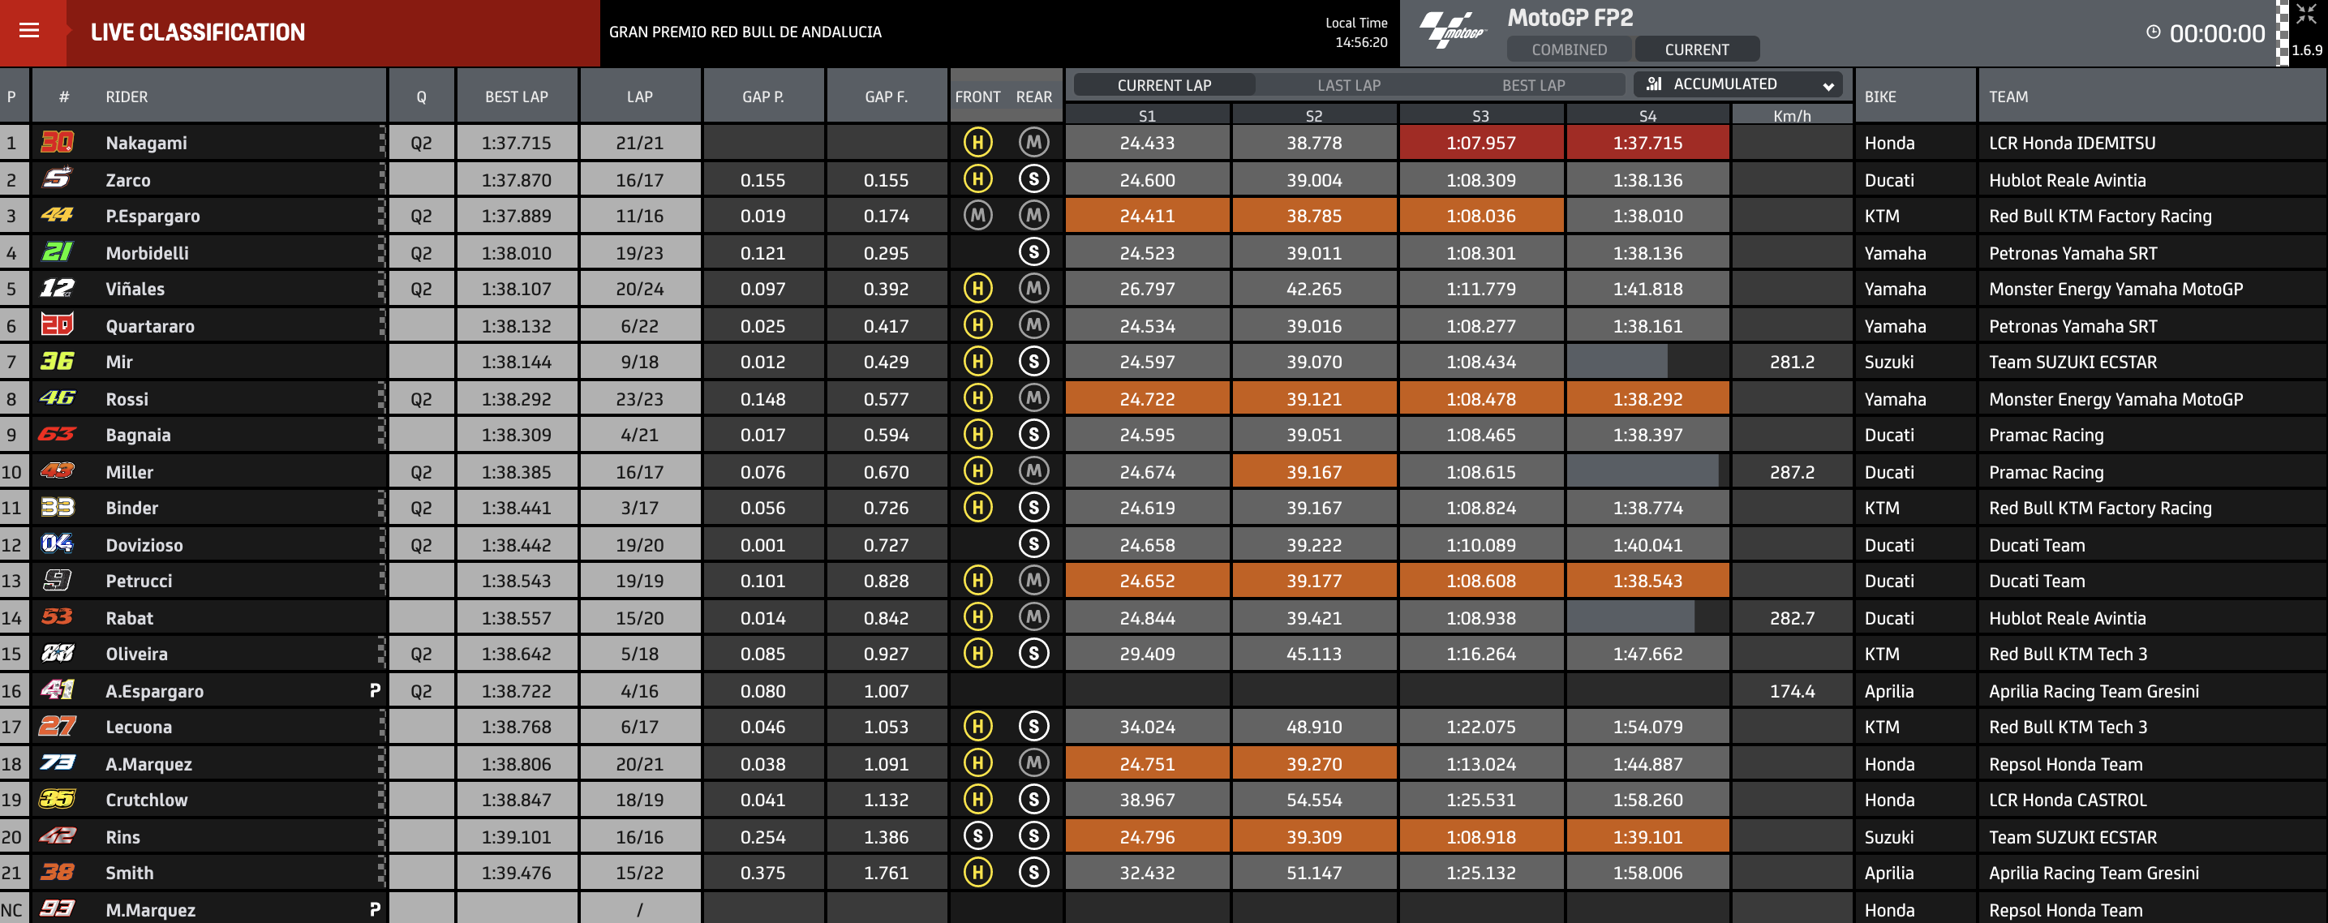2328x923 pixels.
Task: Click Quartararo's number 20 badge
Action: pyautogui.click(x=57, y=324)
